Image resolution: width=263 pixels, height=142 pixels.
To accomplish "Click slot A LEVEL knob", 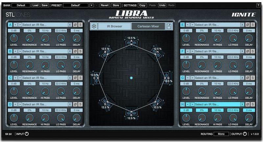I will tap(14, 38).
